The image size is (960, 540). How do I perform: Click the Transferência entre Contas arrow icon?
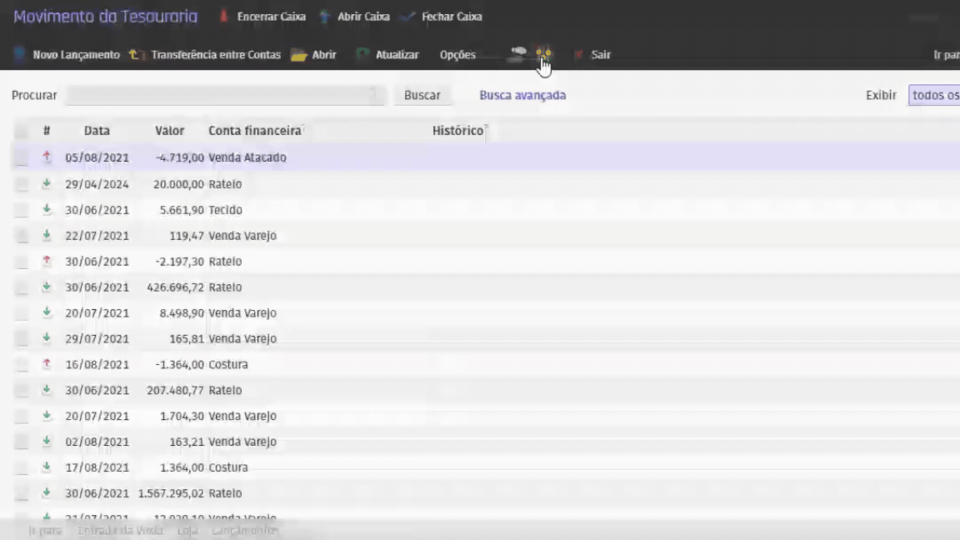point(133,55)
